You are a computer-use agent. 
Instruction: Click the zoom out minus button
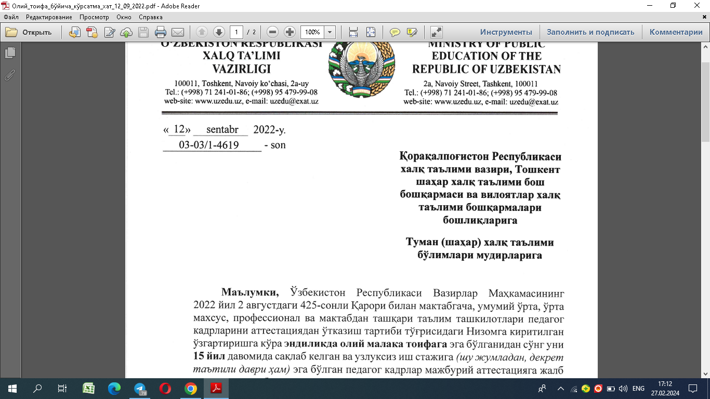pos(273,32)
